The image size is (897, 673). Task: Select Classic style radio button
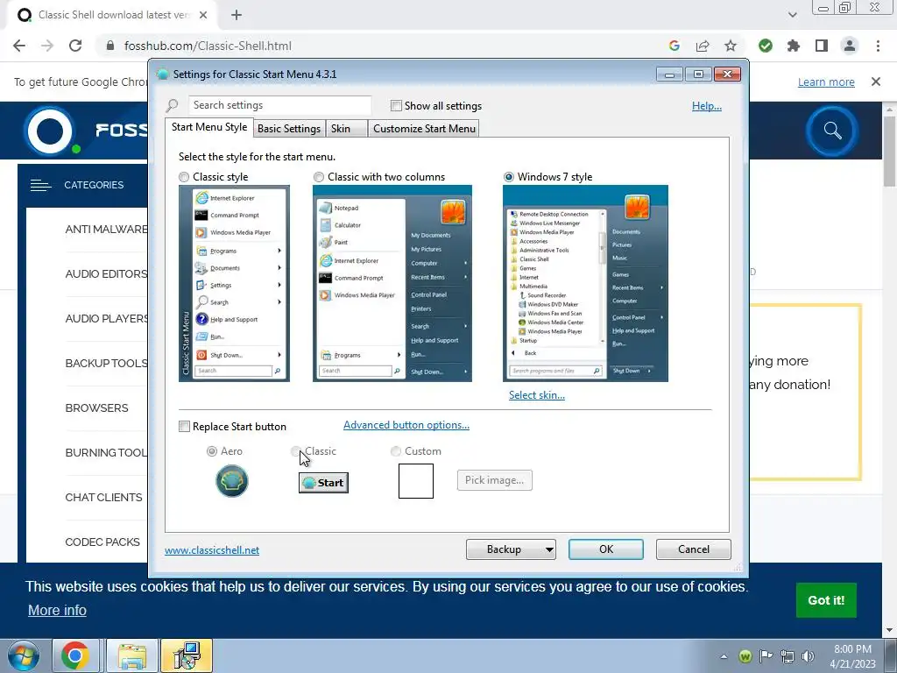pyautogui.click(x=184, y=177)
